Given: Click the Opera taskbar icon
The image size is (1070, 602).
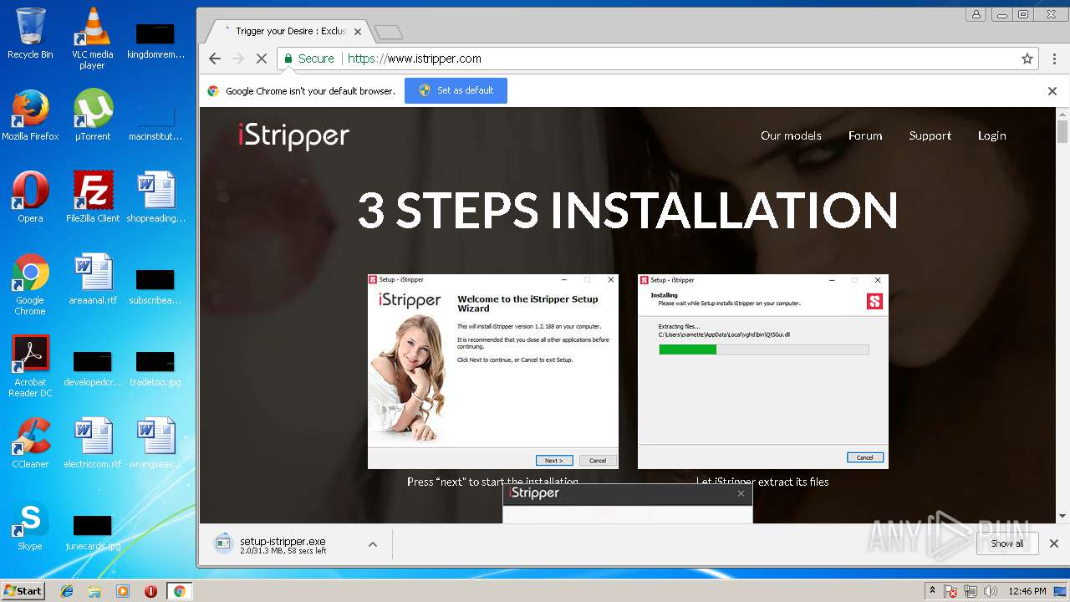Looking at the screenshot, I should click(150, 591).
